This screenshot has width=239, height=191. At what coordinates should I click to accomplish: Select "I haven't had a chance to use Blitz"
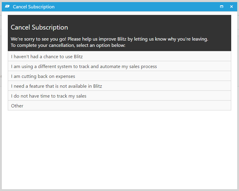[x=47, y=56]
